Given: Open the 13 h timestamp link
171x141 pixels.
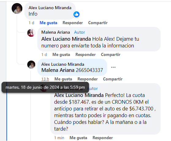Looking at the screenshot, I should coord(45,79).
